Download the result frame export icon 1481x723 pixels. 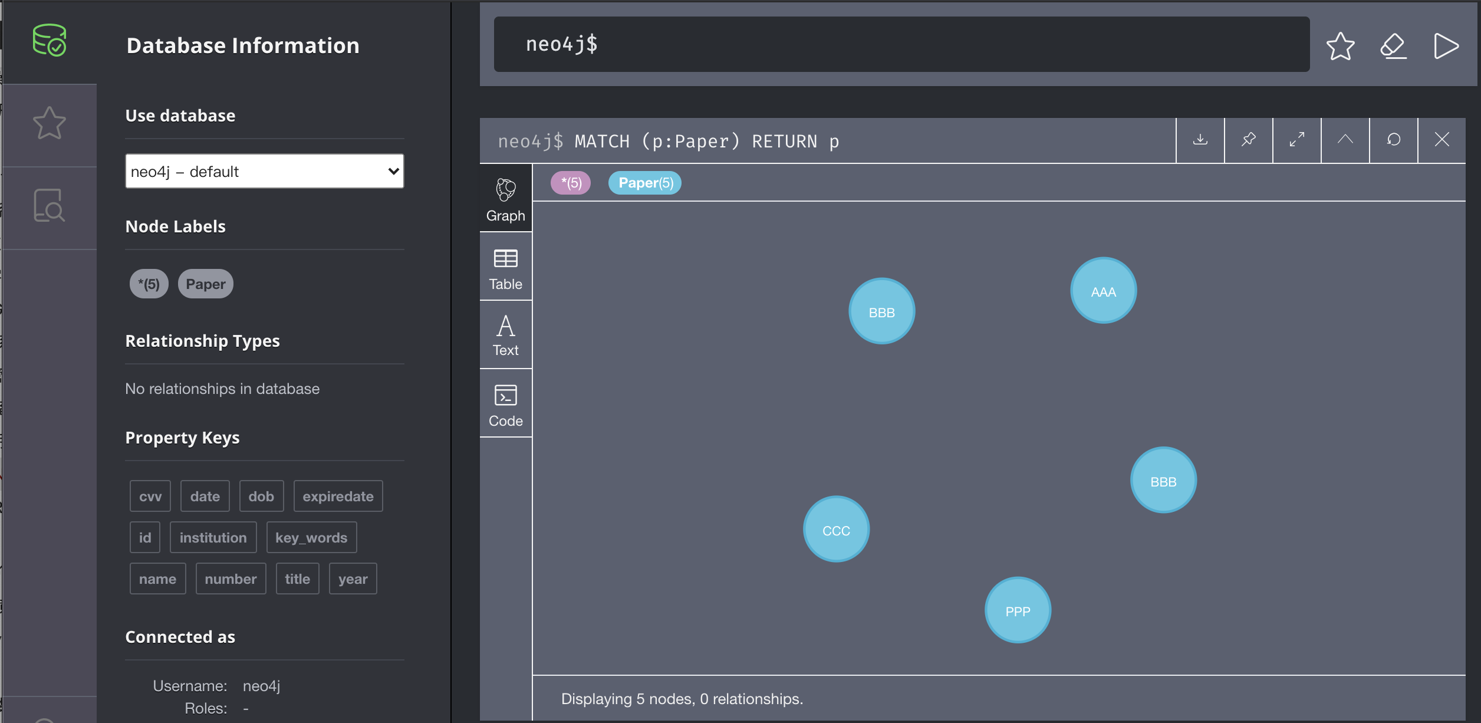pyautogui.click(x=1200, y=140)
